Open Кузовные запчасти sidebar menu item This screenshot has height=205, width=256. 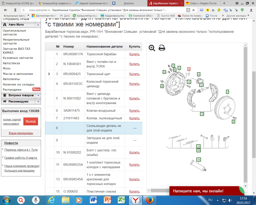(18, 58)
